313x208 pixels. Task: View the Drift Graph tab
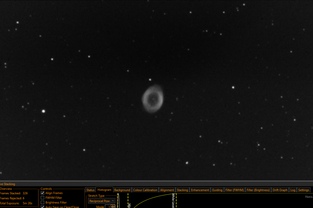(x=280, y=190)
